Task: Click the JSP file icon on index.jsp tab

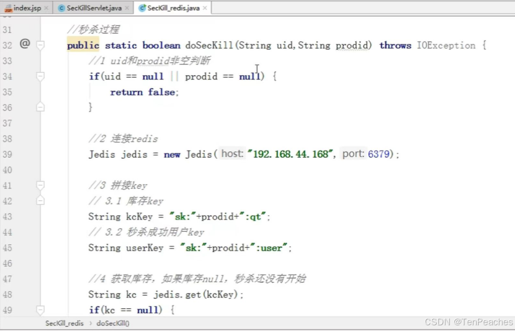Action: (x=8, y=8)
